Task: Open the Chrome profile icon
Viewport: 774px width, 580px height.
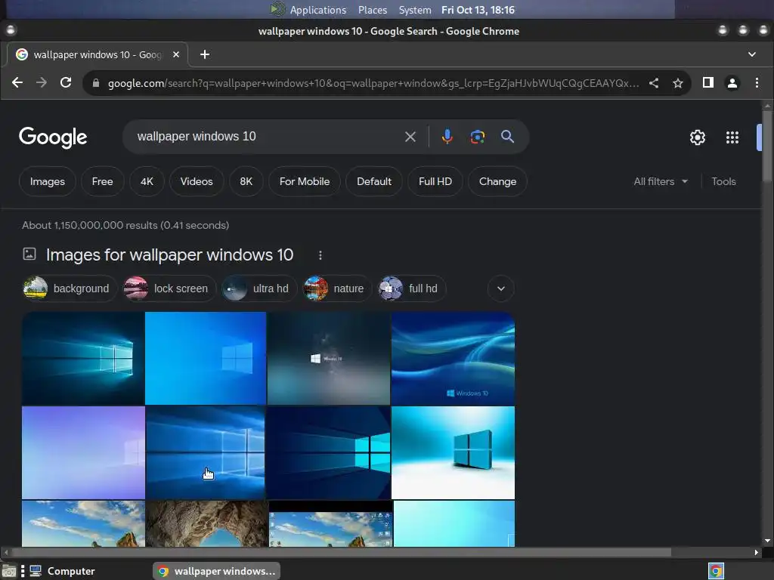Action: pyautogui.click(x=732, y=83)
